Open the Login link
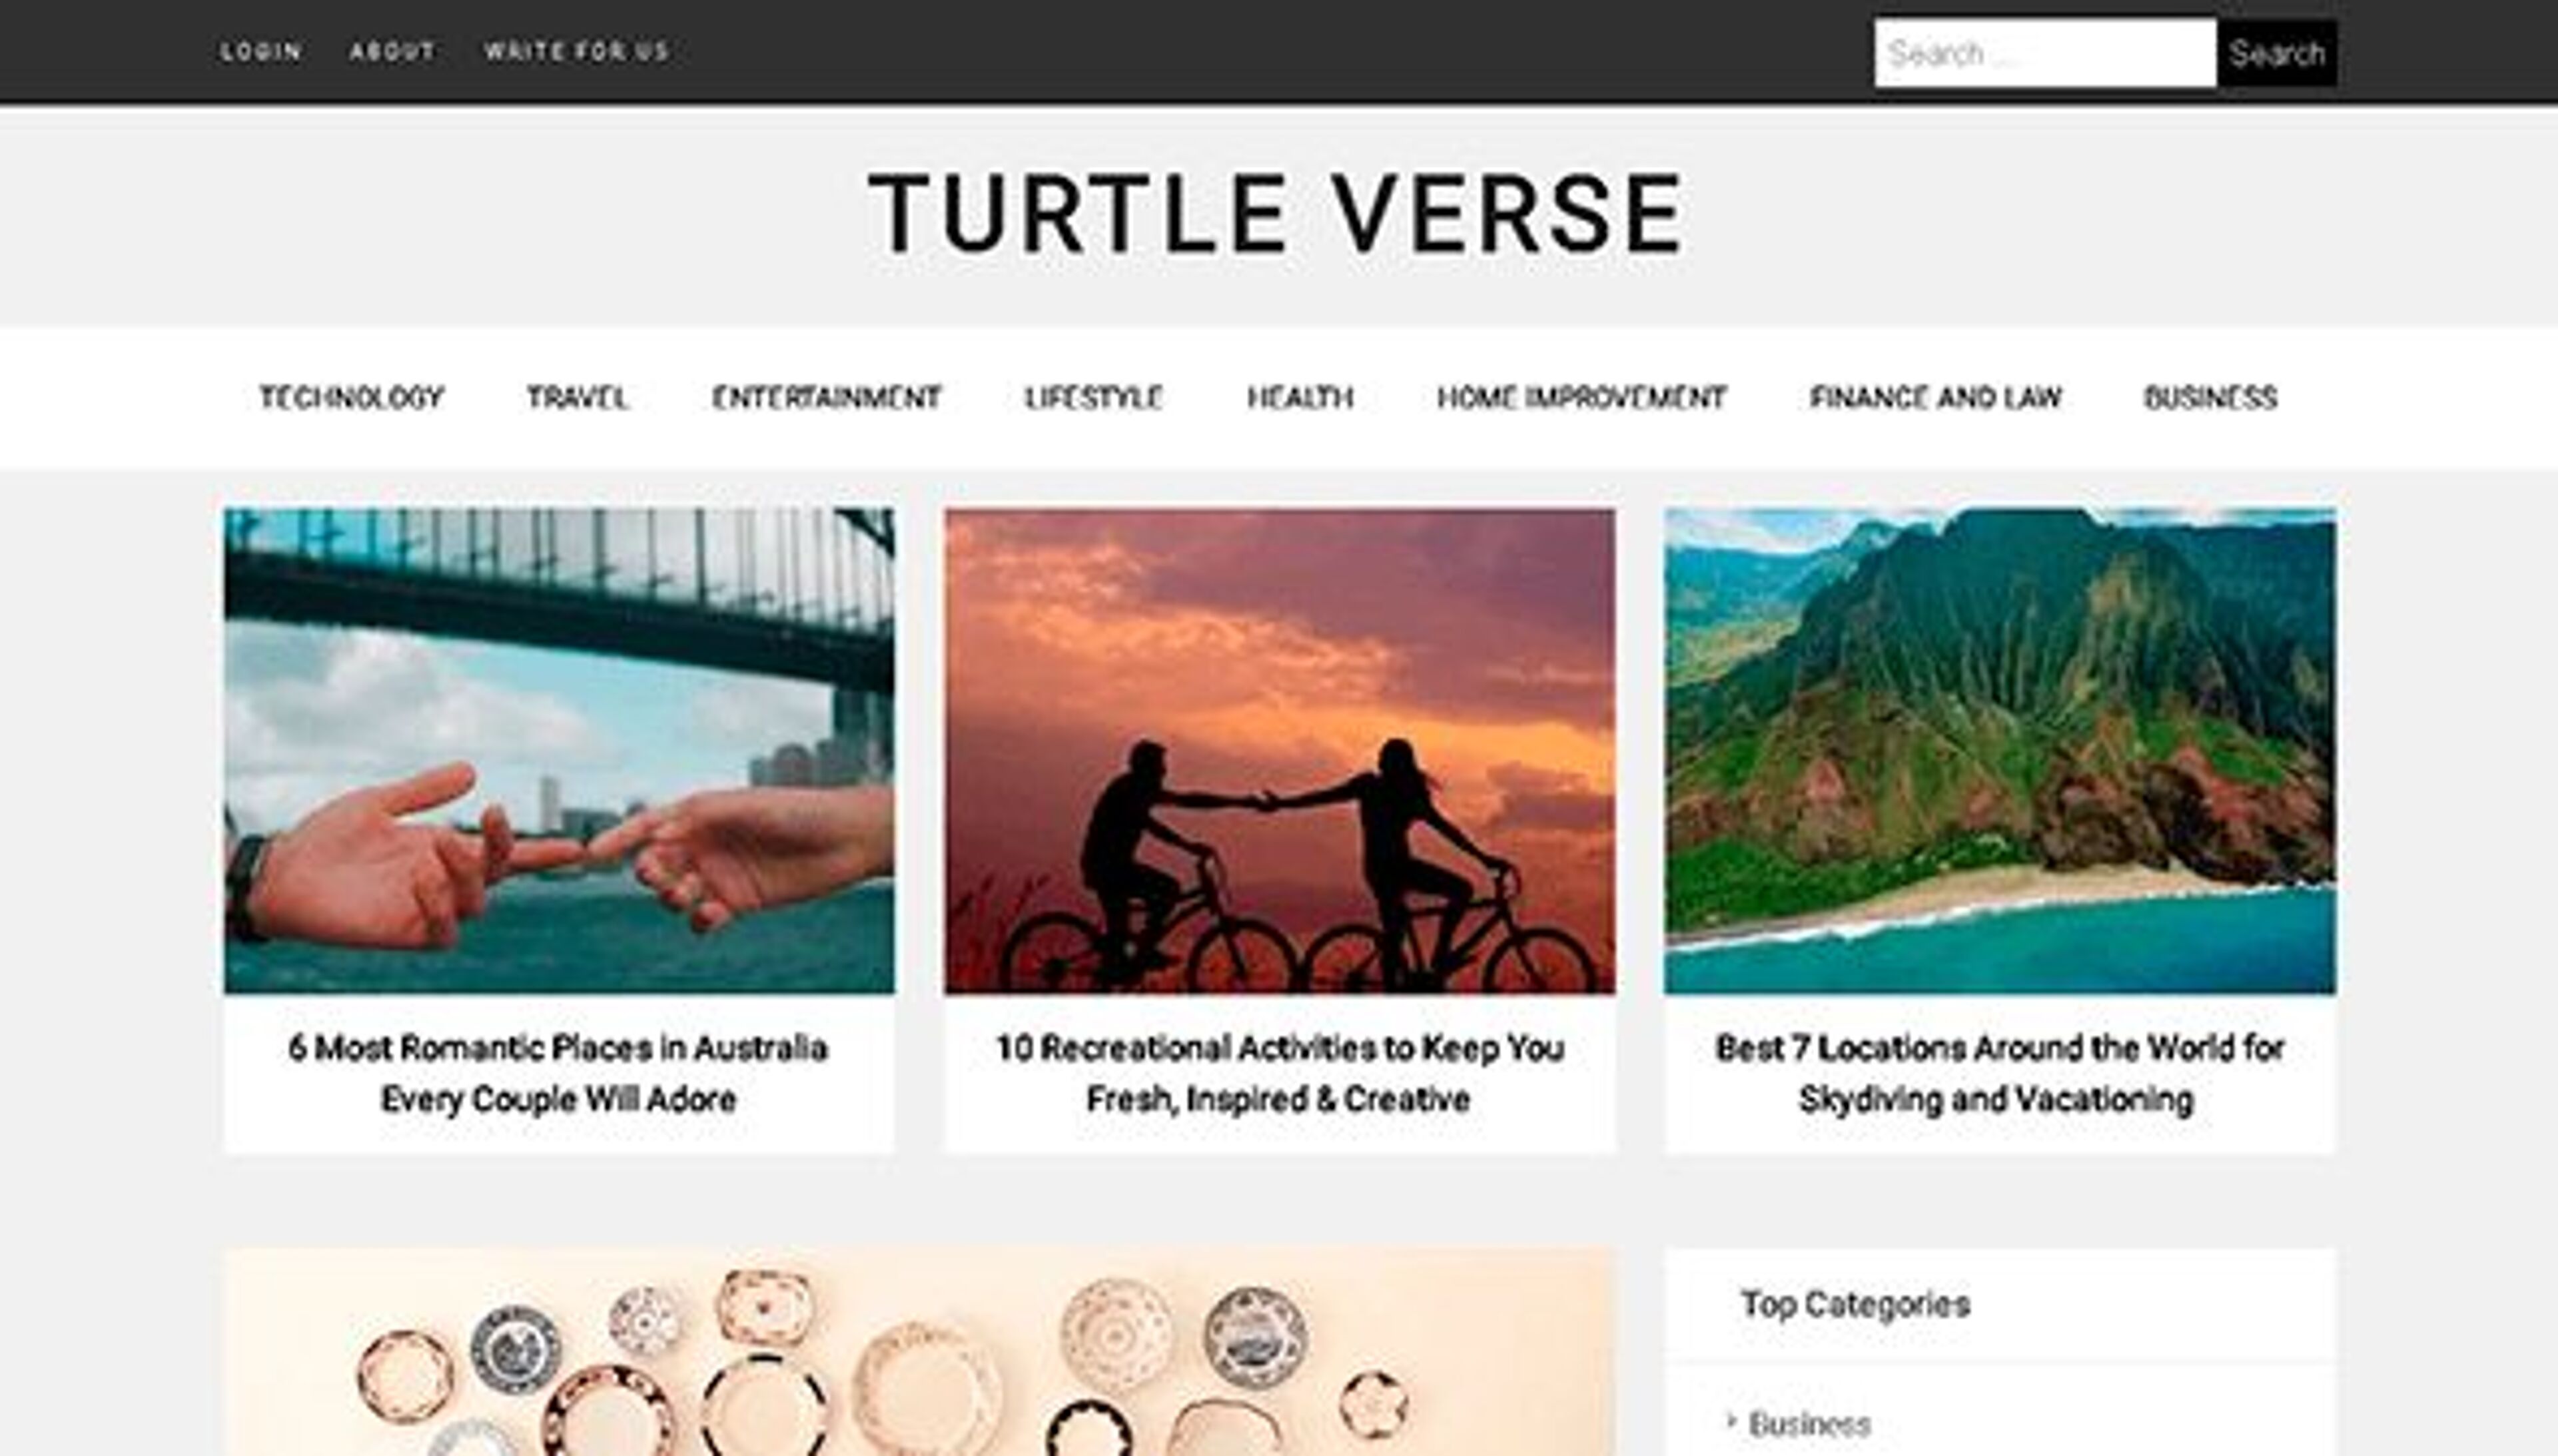 coord(261,51)
